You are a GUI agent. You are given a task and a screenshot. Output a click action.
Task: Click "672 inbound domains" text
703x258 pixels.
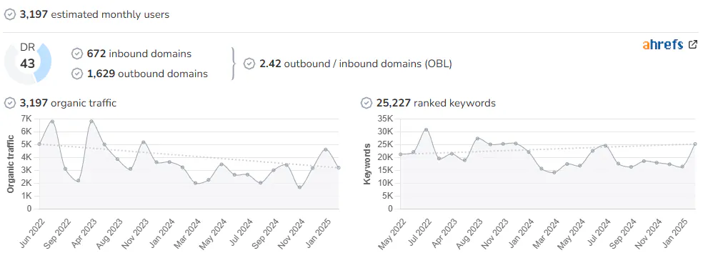pyautogui.click(x=139, y=54)
